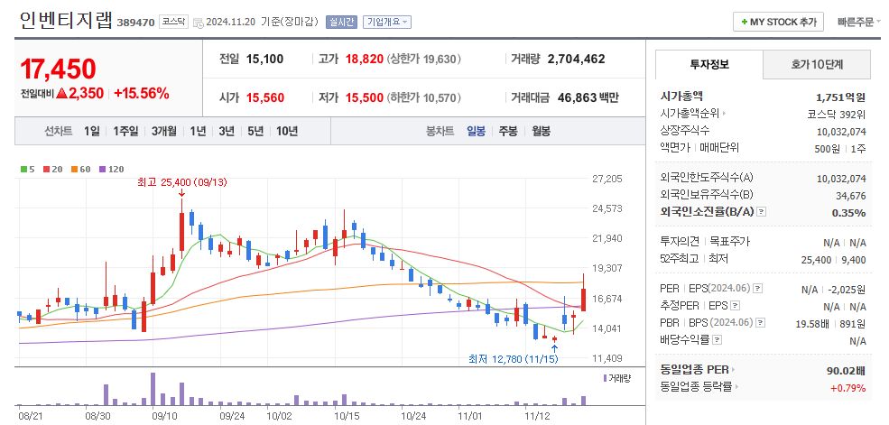
Task: Click the 액면가 value 500원
Action: click(827, 149)
